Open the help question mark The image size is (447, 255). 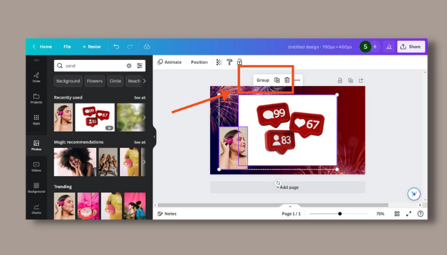tap(420, 214)
